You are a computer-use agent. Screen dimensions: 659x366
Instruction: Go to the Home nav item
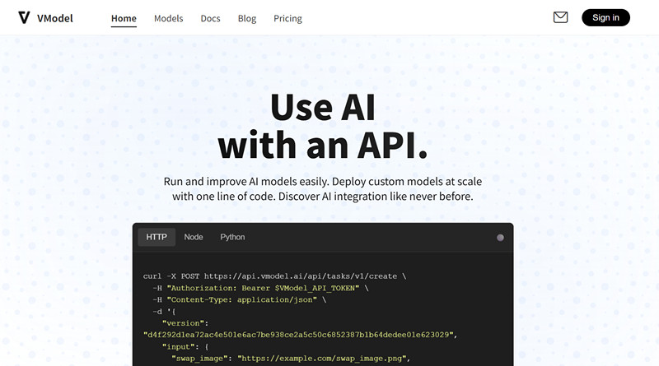124,18
